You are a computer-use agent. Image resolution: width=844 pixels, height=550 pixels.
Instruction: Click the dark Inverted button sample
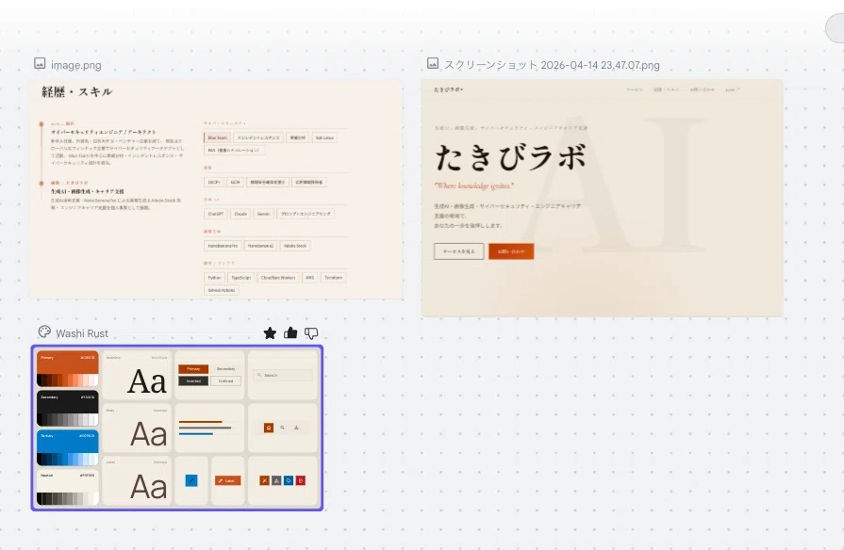[x=193, y=380]
